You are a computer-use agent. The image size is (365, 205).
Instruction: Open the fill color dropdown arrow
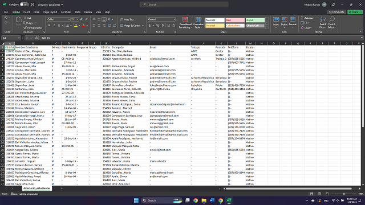tap(79, 26)
